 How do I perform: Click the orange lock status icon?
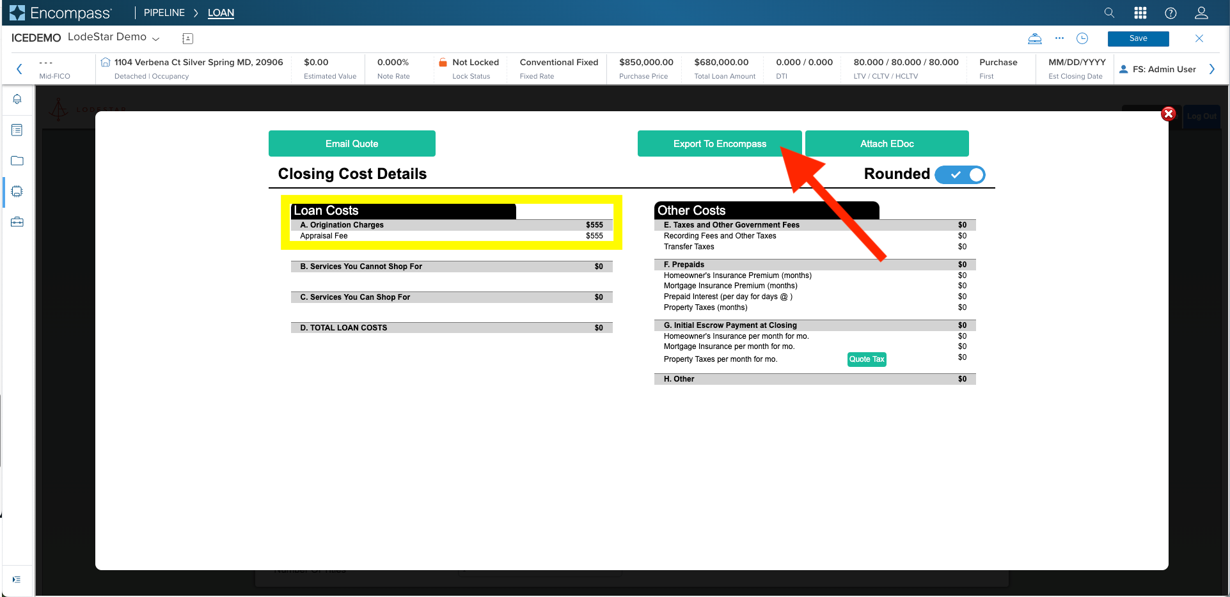pyautogui.click(x=443, y=62)
